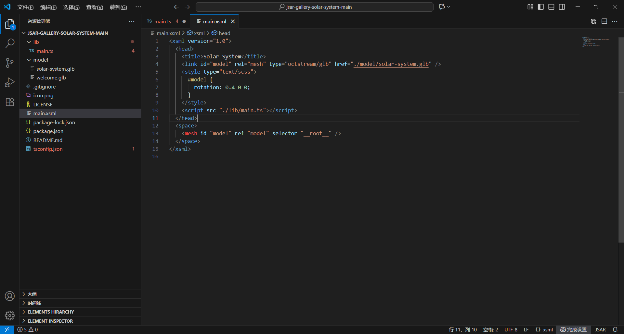Open the 转到(G) menu
The image size is (624, 334).
tap(118, 7)
